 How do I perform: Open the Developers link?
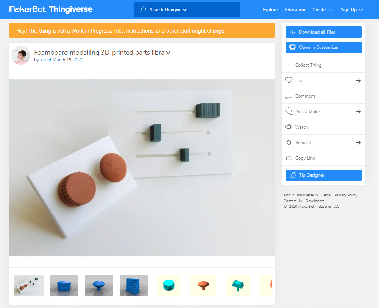coord(315,201)
